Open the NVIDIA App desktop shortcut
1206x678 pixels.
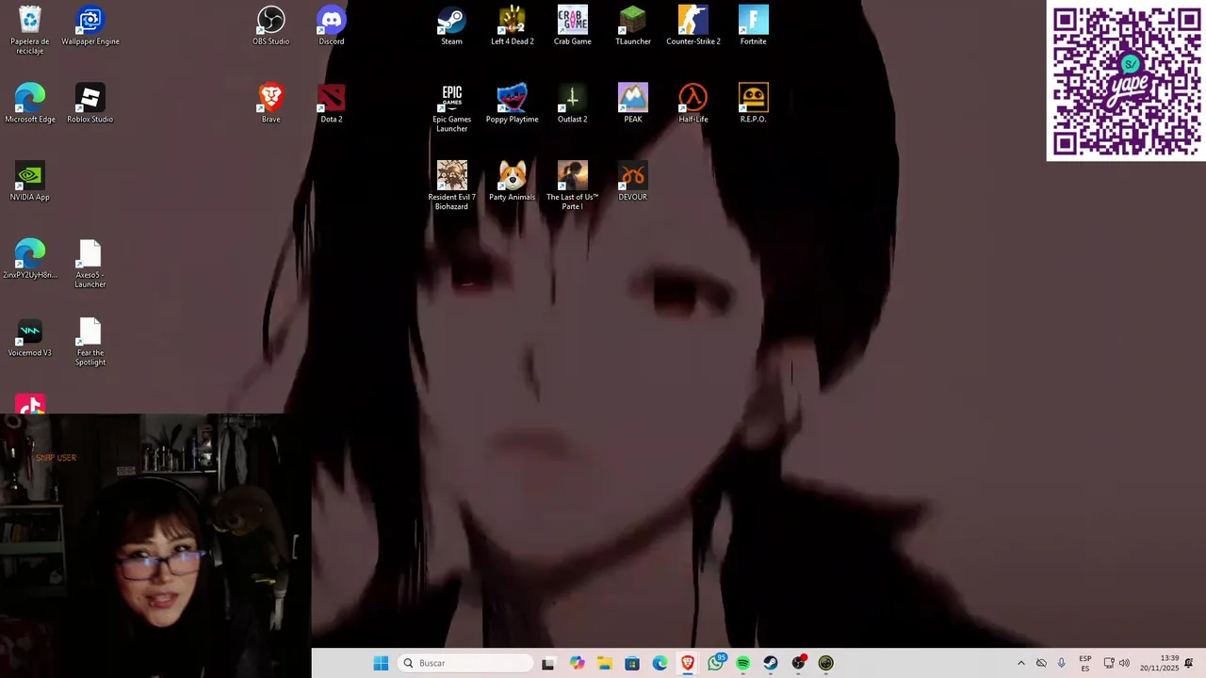pos(30,181)
